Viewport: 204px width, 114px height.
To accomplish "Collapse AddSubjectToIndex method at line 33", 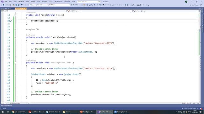I will [x=15, y=63].
